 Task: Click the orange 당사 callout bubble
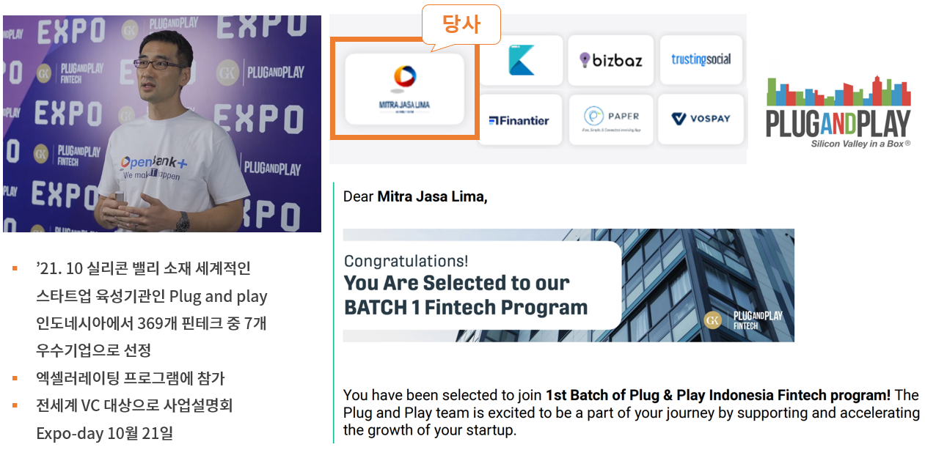point(461,24)
